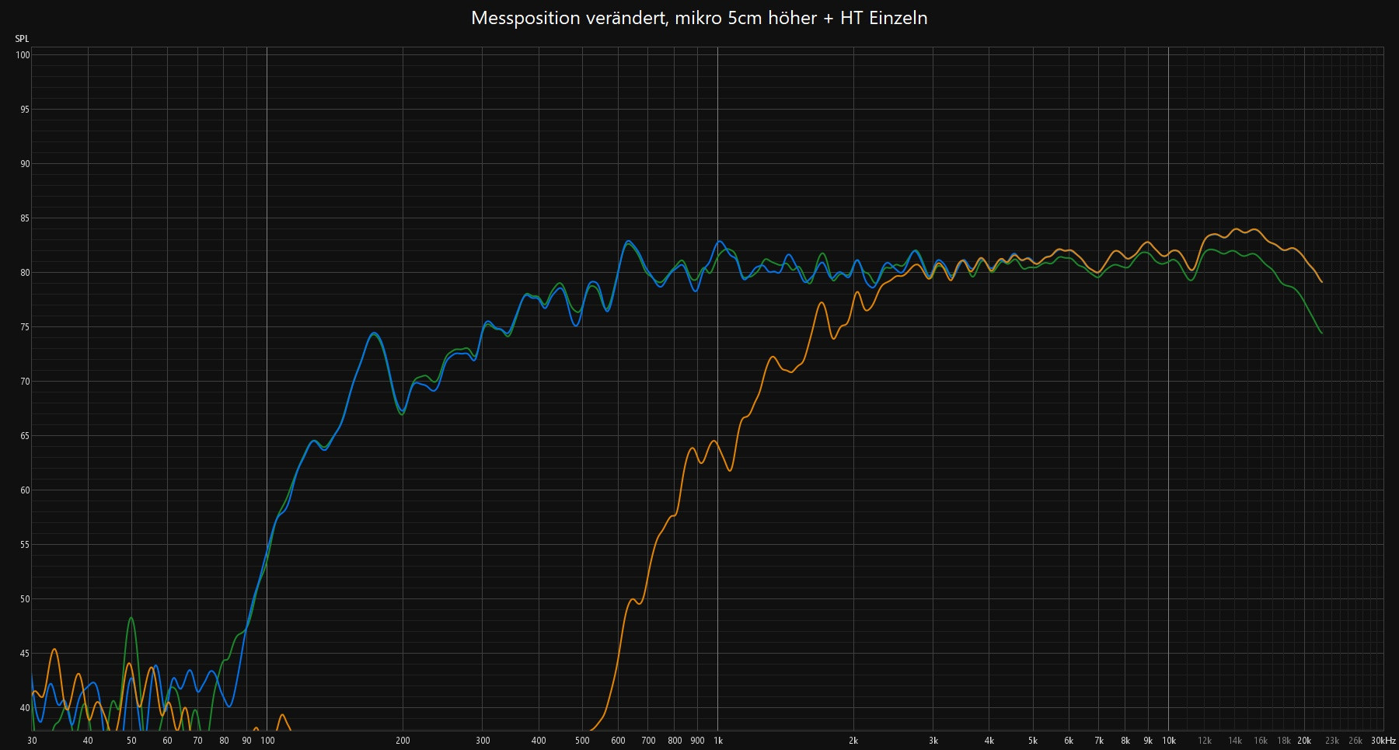Click the 80 dB axis label
This screenshot has height=750, width=1399.
click(x=25, y=273)
